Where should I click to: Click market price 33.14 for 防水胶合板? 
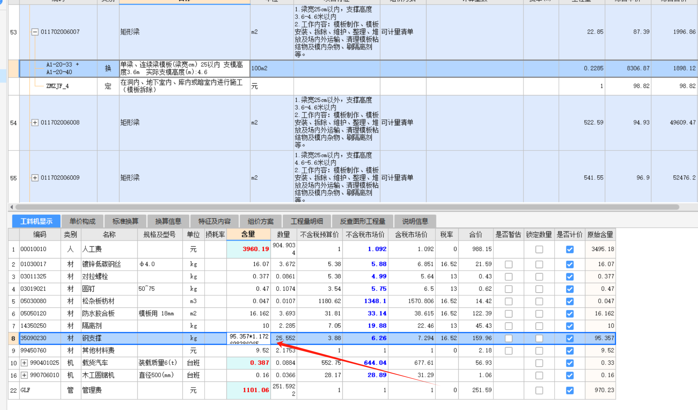pyautogui.click(x=377, y=313)
